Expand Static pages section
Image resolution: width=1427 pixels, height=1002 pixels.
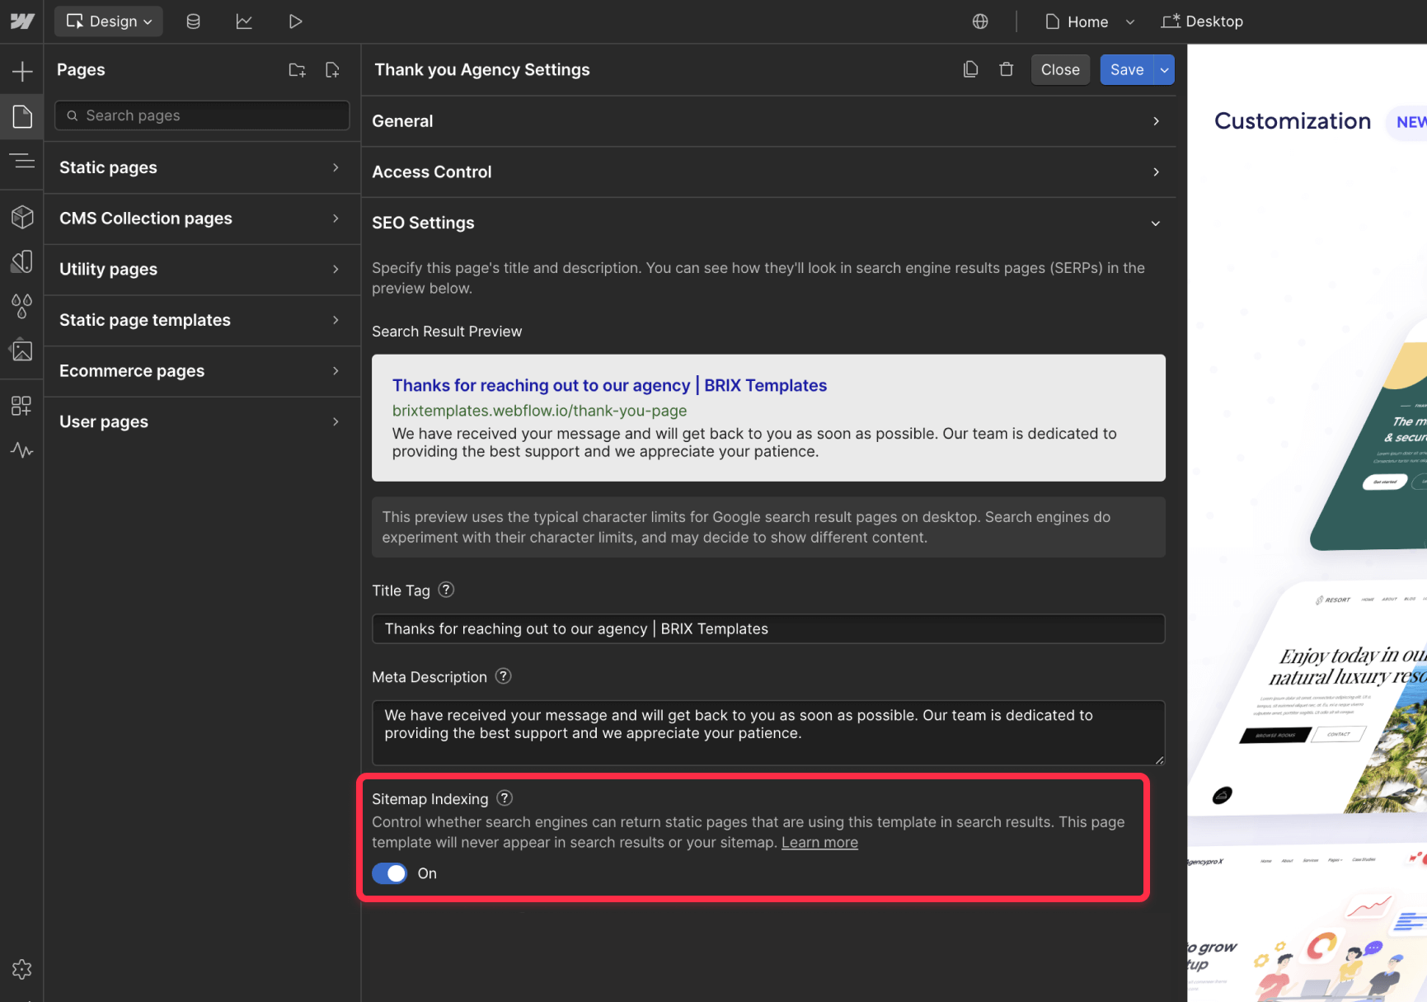tap(202, 167)
